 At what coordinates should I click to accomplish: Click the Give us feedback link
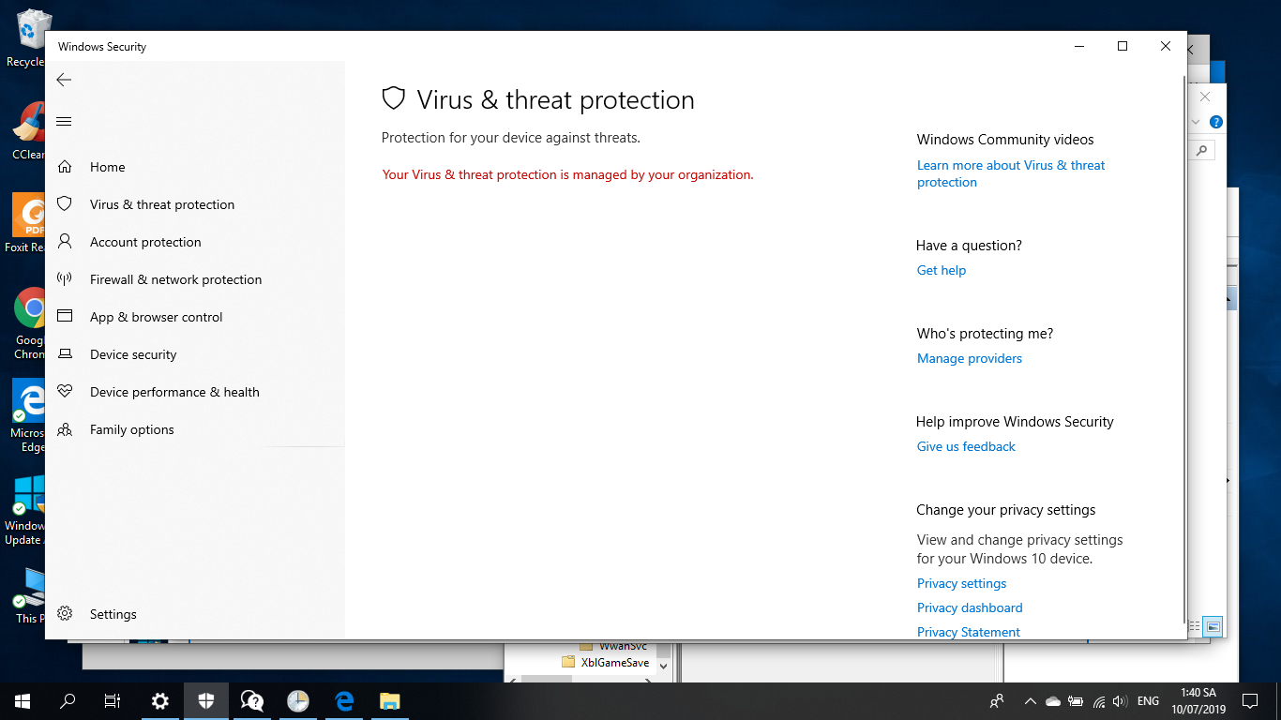(966, 446)
